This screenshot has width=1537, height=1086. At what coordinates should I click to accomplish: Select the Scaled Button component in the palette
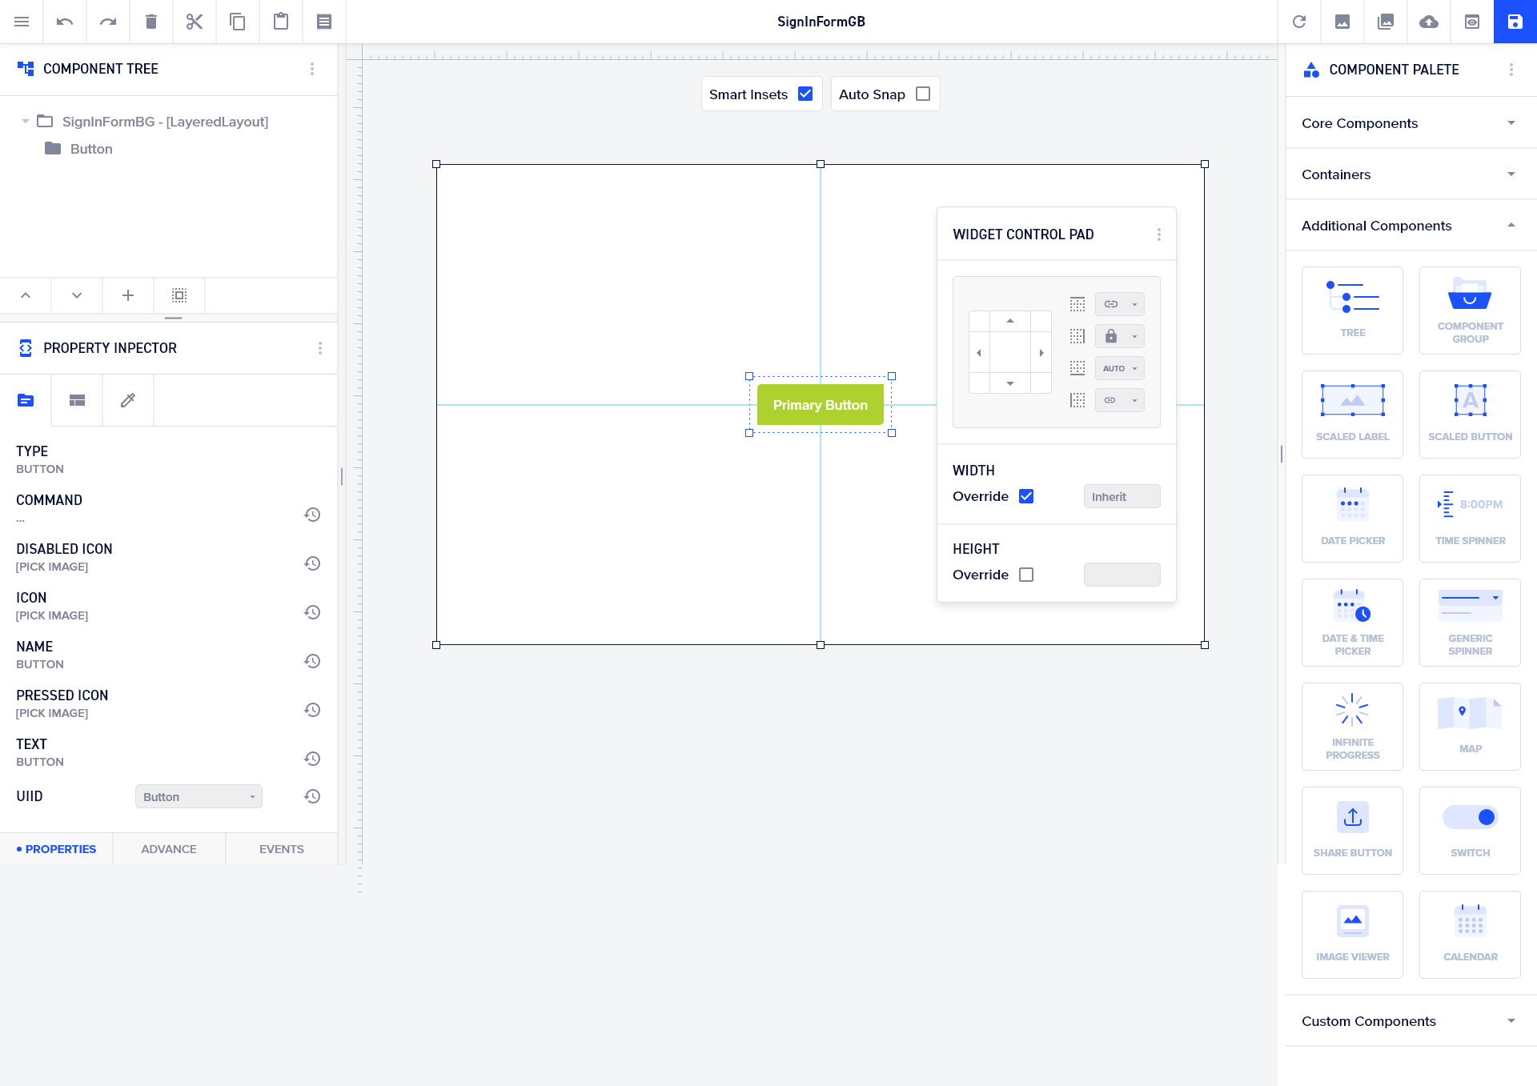(x=1470, y=414)
